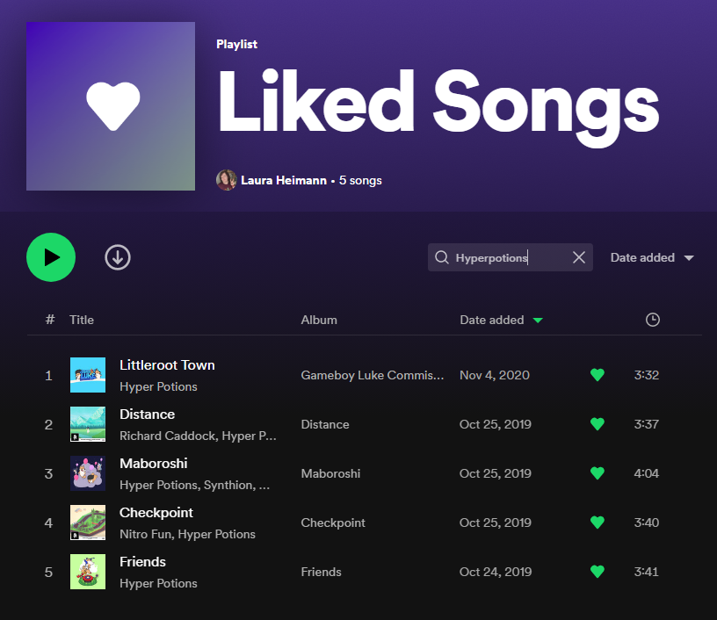Image resolution: width=717 pixels, height=620 pixels.
Task: Click Checkpoint album cover thumbnail
Action: 88,523
